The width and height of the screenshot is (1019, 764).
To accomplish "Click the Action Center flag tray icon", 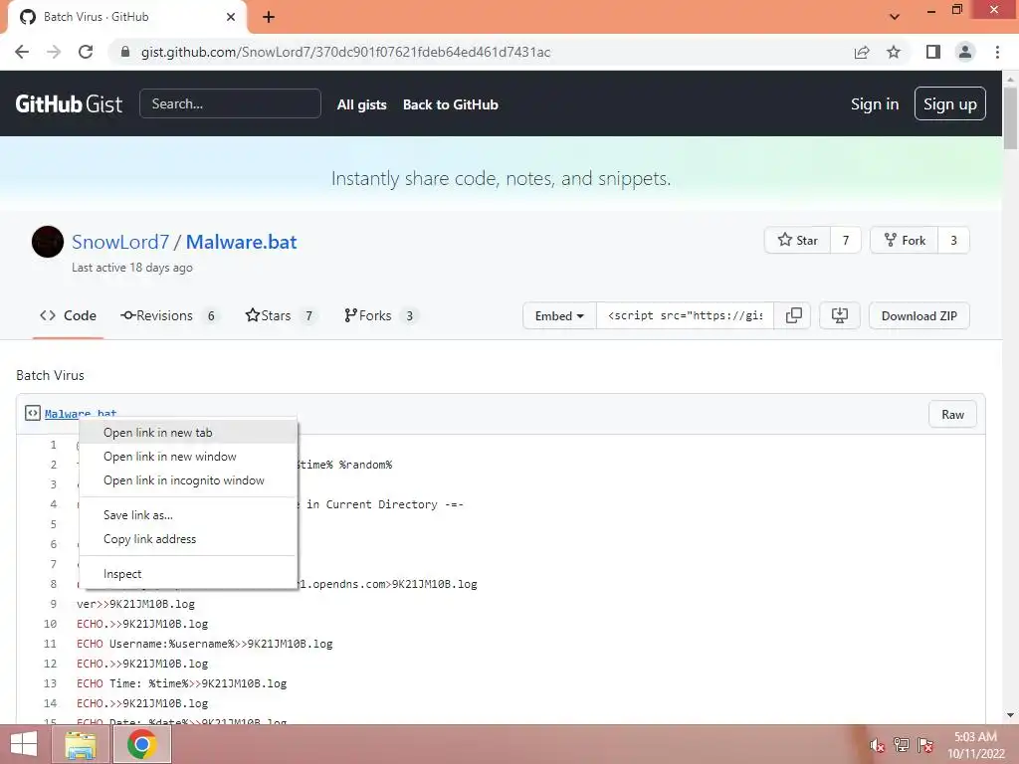I will pos(925,745).
